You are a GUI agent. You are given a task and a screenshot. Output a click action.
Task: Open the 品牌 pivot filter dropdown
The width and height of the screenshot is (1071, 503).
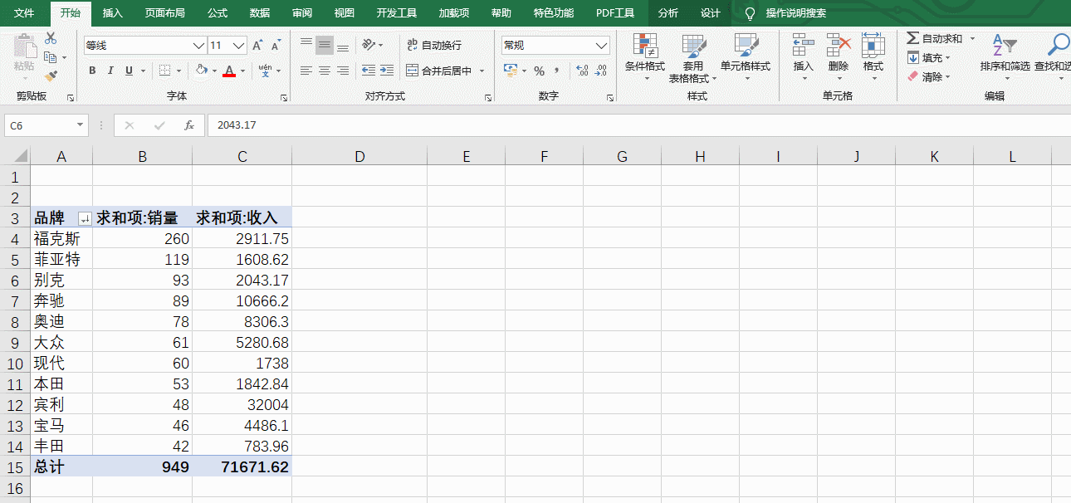click(x=84, y=218)
